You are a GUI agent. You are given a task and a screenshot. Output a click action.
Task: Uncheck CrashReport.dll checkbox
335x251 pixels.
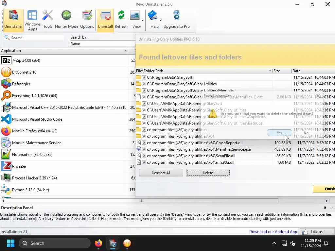pyautogui.click(x=144, y=143)
